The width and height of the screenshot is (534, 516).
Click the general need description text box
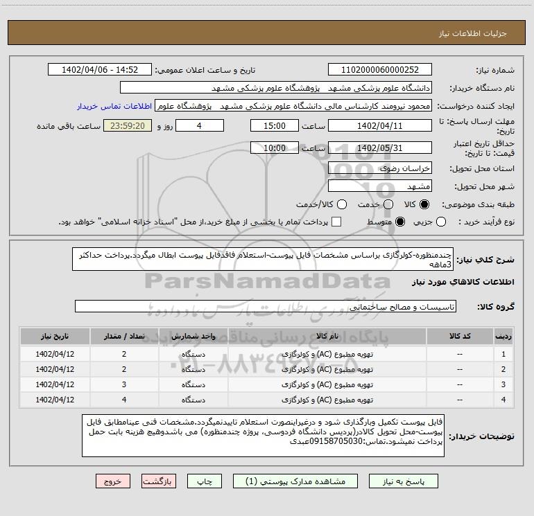[263, 259]
